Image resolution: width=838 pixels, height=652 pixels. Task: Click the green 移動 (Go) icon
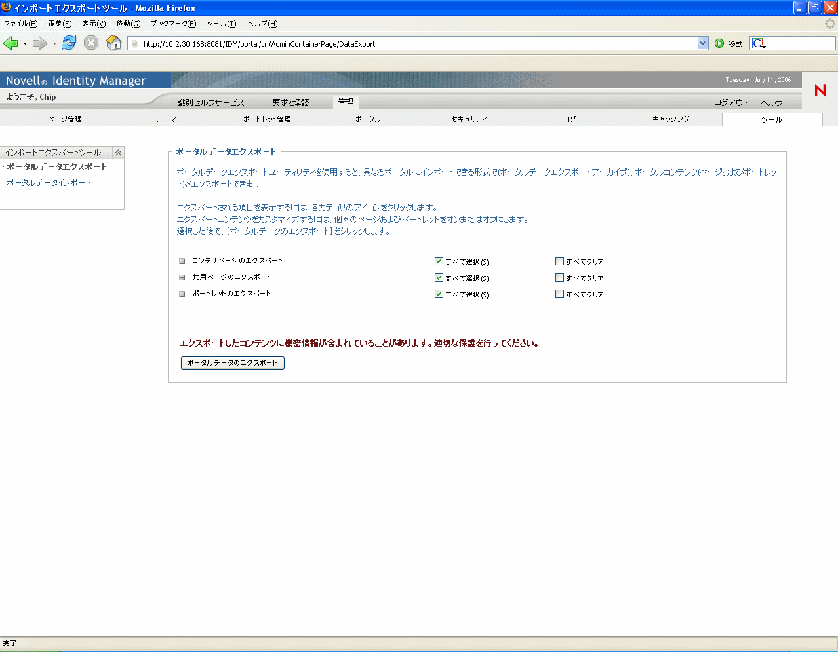pyautogui.click(x=719, y=43)
